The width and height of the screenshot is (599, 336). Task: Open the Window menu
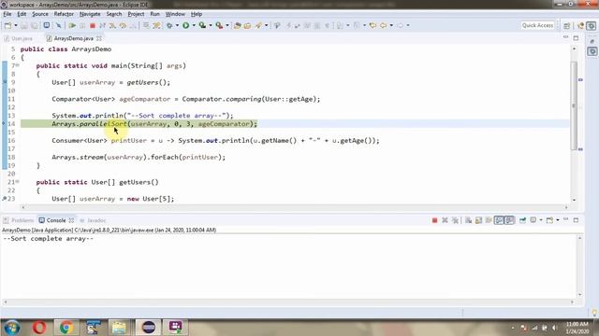[x=175, y=14]
